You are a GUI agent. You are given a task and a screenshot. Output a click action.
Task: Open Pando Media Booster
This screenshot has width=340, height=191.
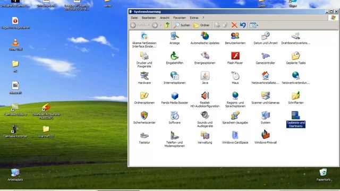[174, 98]
